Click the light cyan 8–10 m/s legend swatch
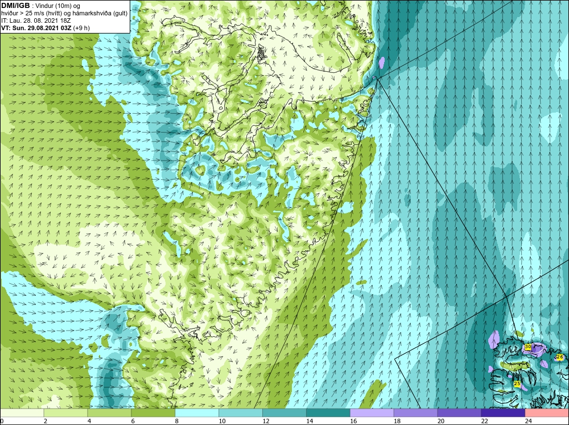The image size is (569, 425). pyautogui.click(x=197, y=412)
